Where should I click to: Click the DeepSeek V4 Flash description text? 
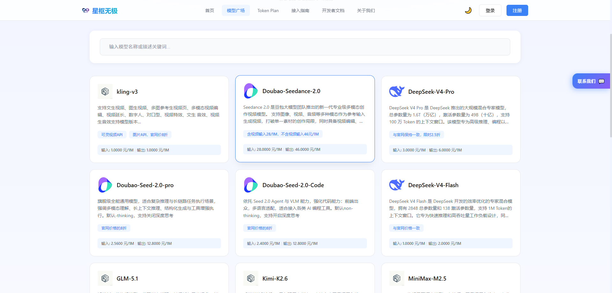click(451, 208)
